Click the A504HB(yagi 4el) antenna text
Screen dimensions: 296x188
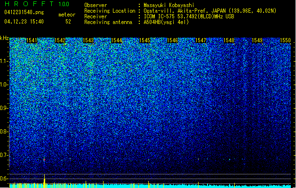pos(166,22)
